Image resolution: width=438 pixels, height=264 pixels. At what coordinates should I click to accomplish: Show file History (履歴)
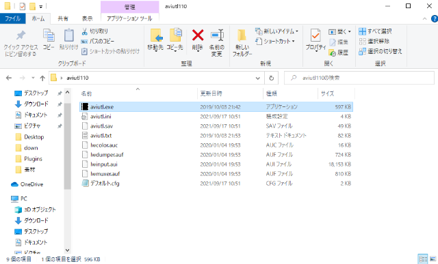339,53
